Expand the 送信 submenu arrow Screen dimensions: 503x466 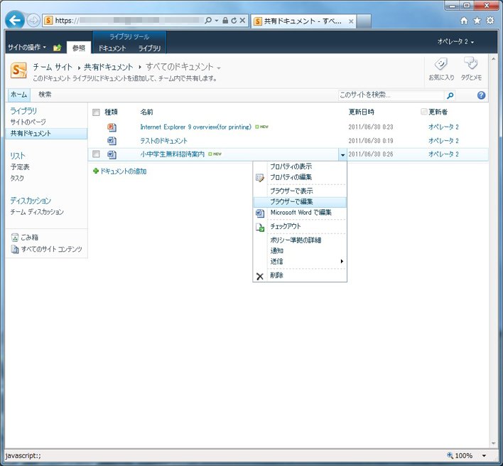point(342,261)
